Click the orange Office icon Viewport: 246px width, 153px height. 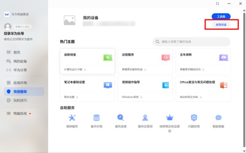(223, 85)
